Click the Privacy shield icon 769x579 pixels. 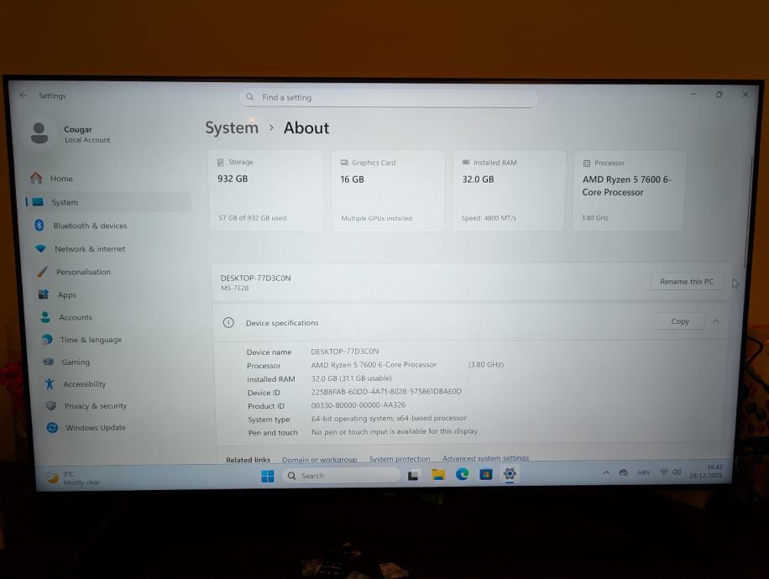[x=51, y=405]
